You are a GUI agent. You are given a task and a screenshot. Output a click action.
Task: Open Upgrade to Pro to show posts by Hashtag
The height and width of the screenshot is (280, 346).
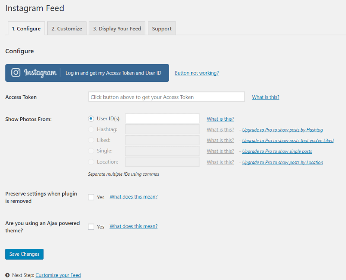282,130
